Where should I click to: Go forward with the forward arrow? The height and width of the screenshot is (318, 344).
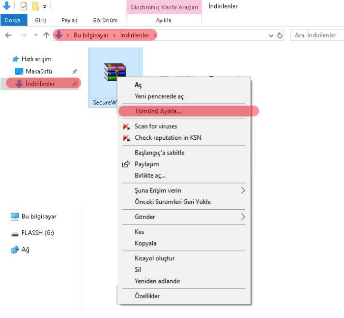point(24,35)
